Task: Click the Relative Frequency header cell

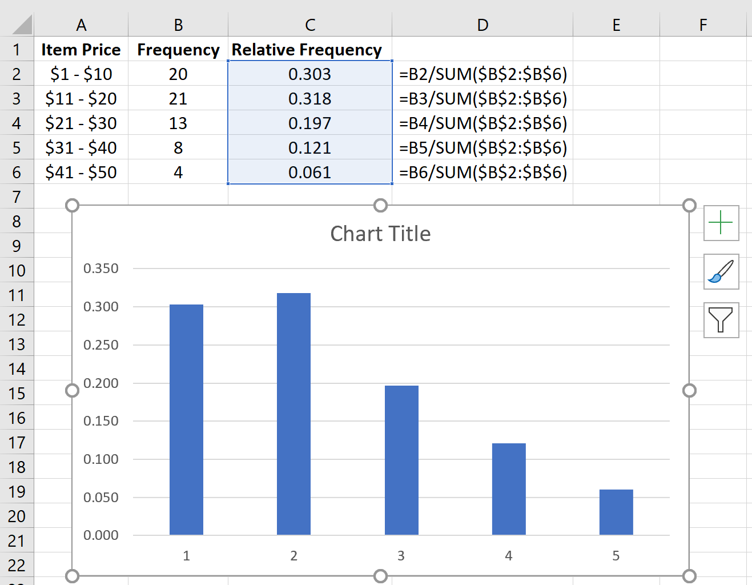Action: pos(310,50)
